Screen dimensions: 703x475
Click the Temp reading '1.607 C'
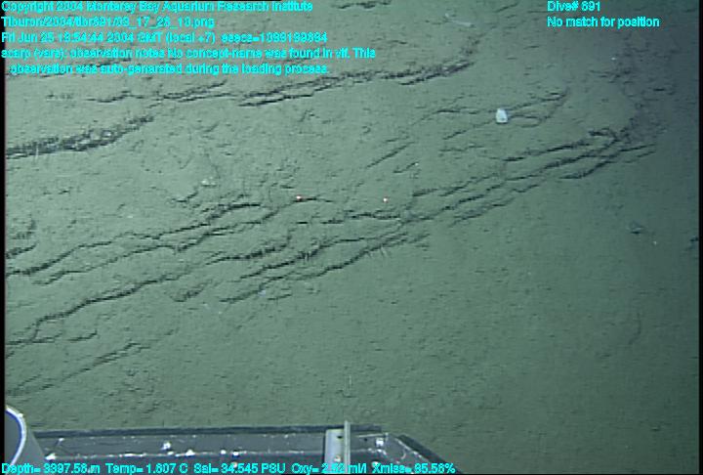click(146, 469)
